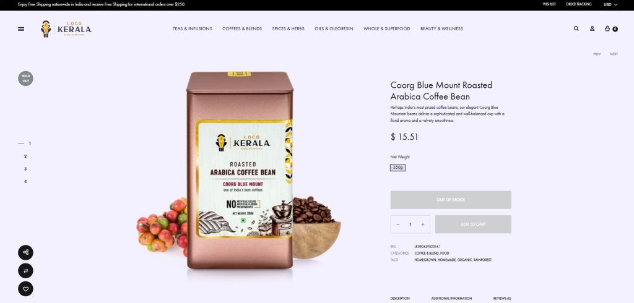Decrease quantity with minus button
Screen dimensions: 634x303
click(x=398, y=224)
